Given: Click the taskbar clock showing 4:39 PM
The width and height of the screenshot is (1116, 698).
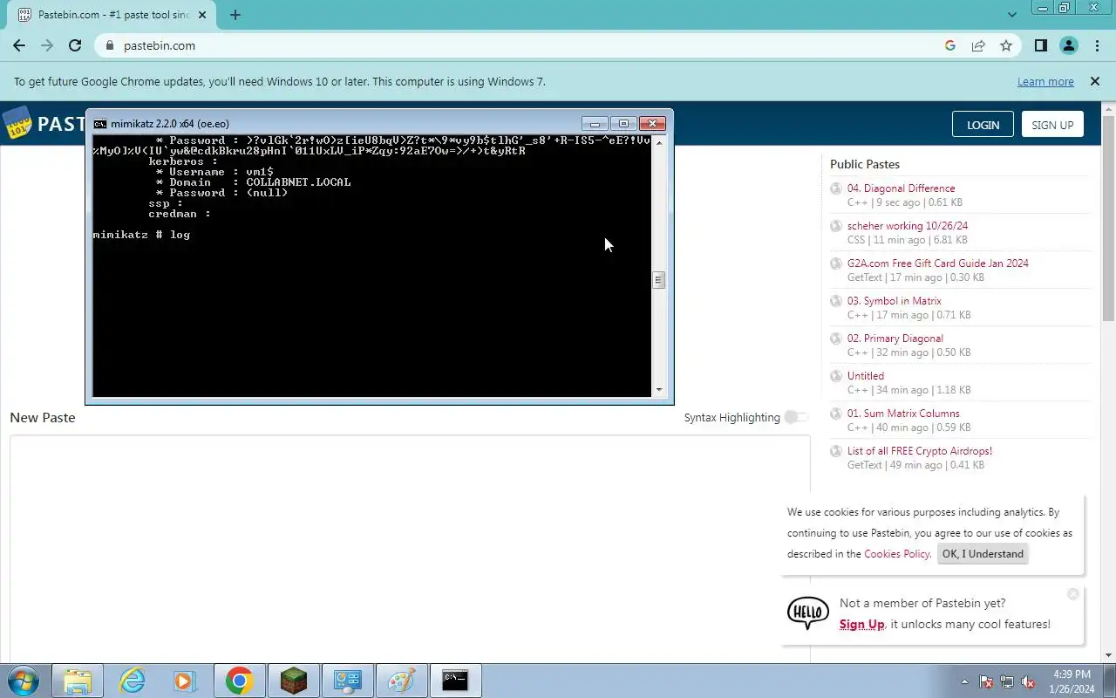Looking at the screenshot, I should click(x=1072, y=681).
